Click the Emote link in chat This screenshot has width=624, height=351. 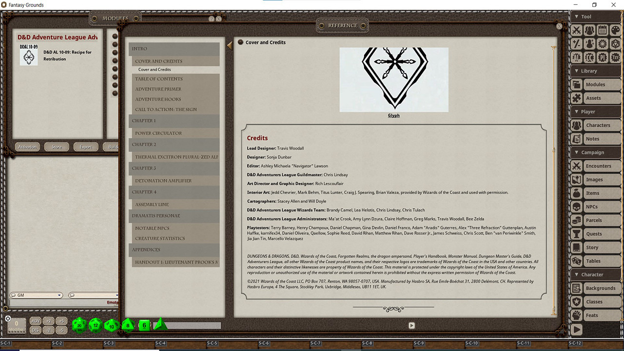(113, 302)
